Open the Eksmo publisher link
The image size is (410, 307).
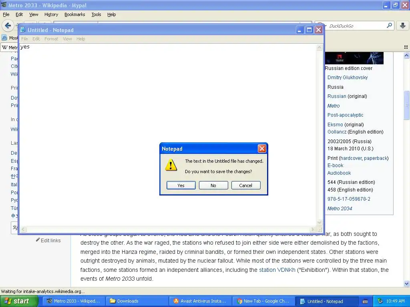click(335, 125)
